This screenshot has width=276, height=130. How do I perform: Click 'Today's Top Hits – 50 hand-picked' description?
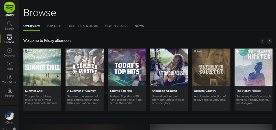coord(125,100)
